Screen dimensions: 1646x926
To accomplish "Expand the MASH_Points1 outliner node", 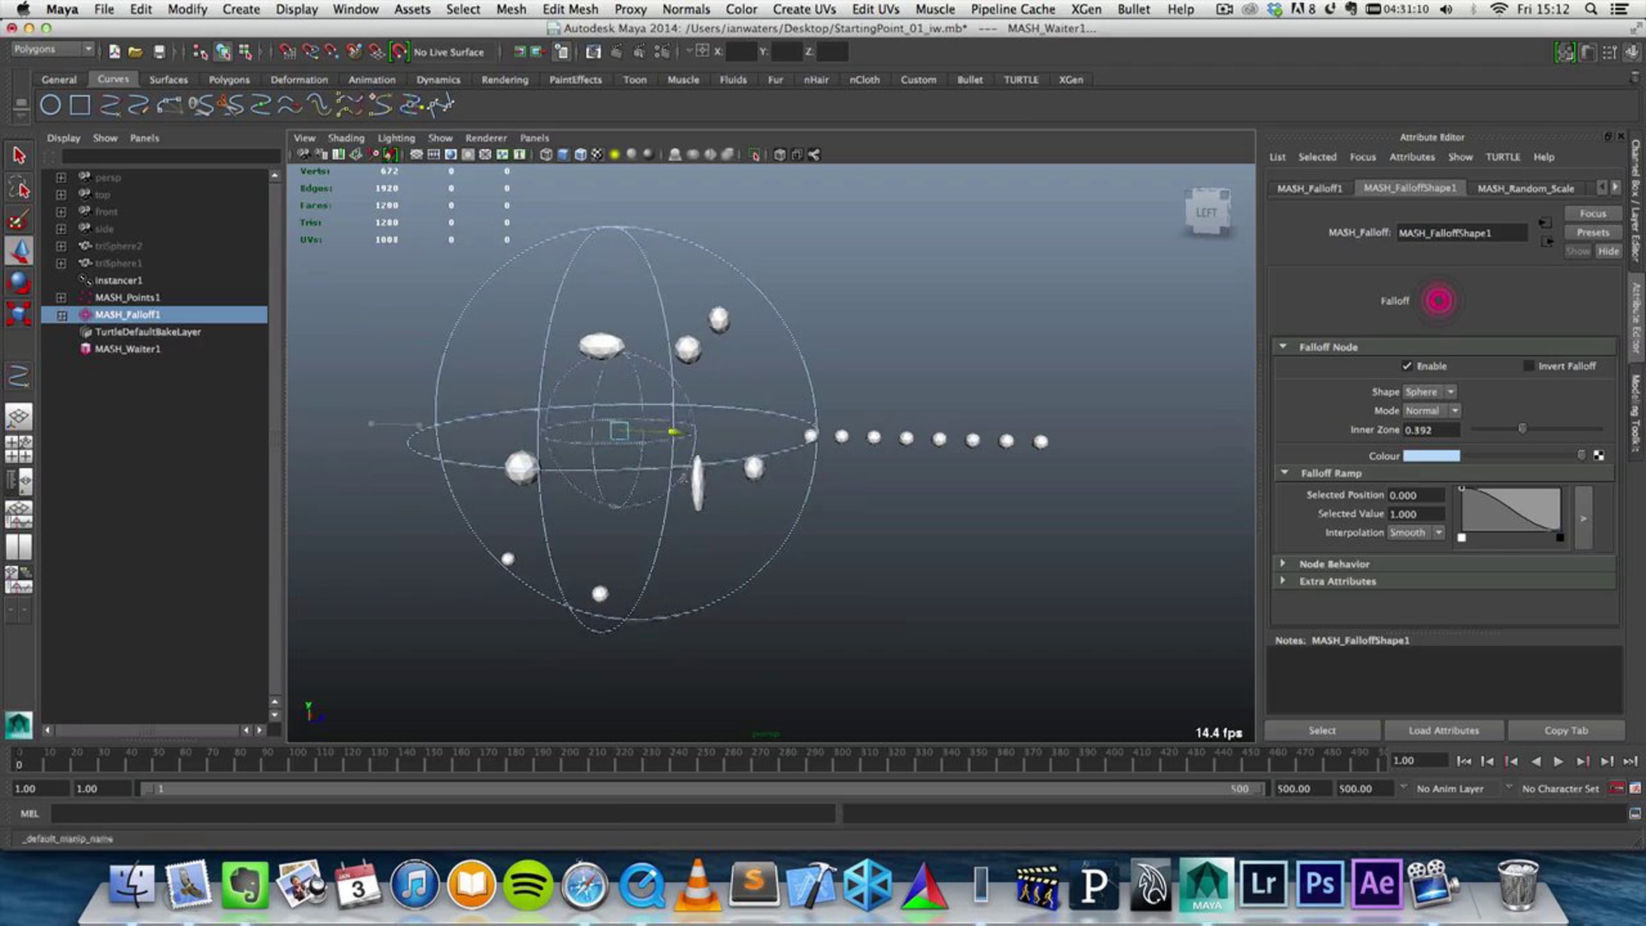I will (x=61, y=298).
